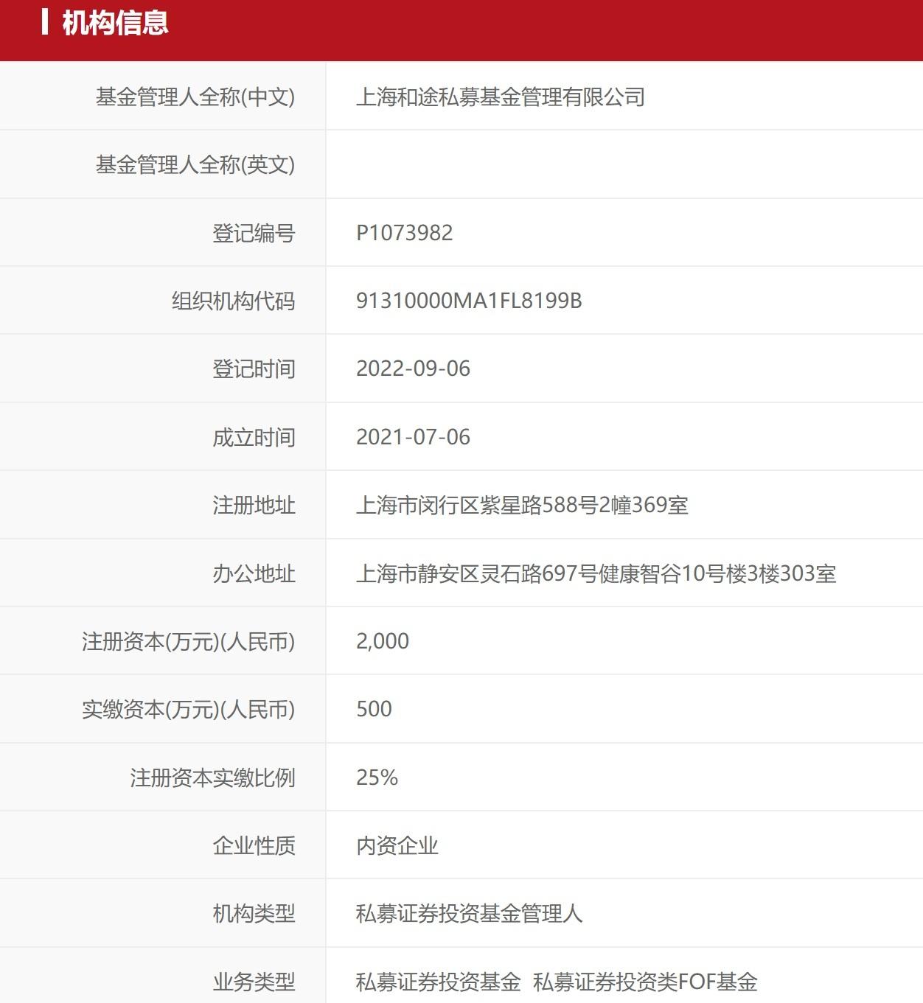Click the label 注册资本(万元)(人民币)

189,642
